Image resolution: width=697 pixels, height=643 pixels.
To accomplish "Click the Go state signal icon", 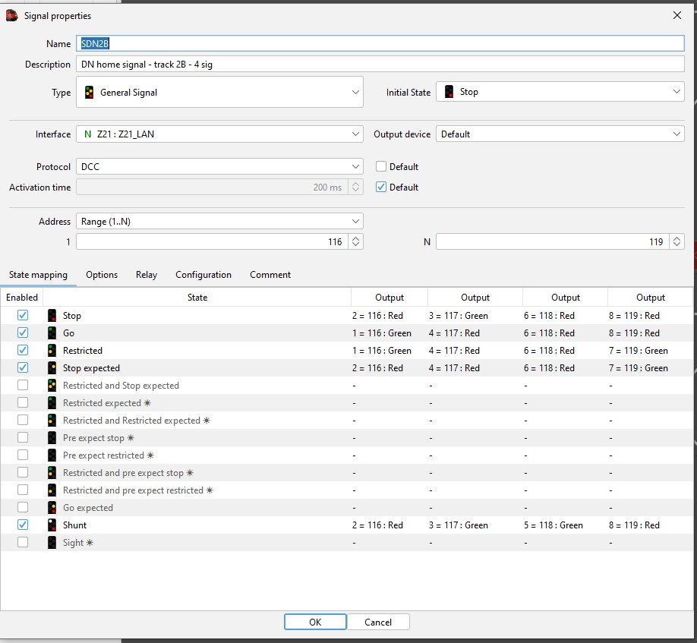I will click(52, 333).
